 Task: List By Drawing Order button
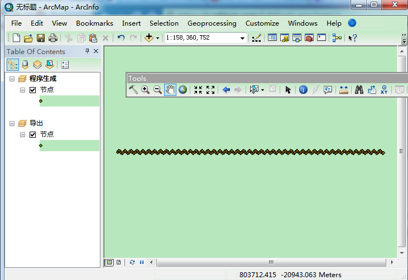pos(13,65)
